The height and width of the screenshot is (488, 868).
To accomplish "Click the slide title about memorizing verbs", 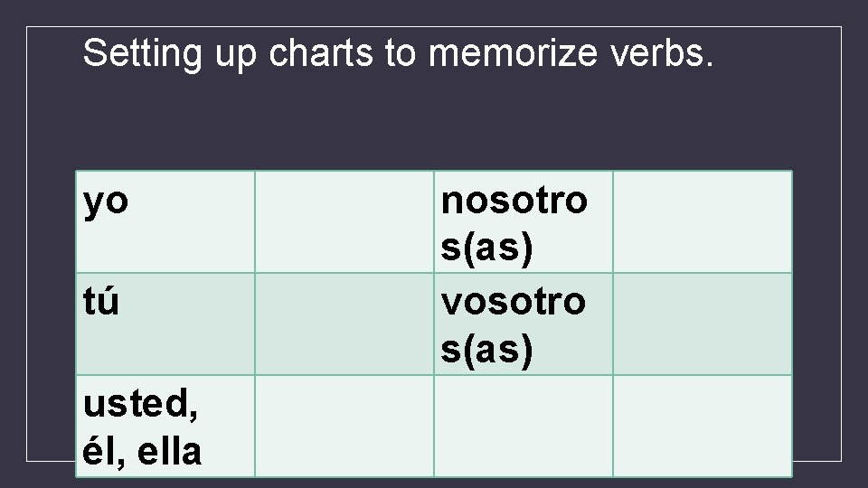I will tap(398, 54).
